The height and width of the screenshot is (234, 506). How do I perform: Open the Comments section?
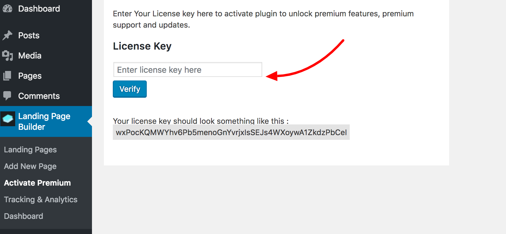[39, 96]
